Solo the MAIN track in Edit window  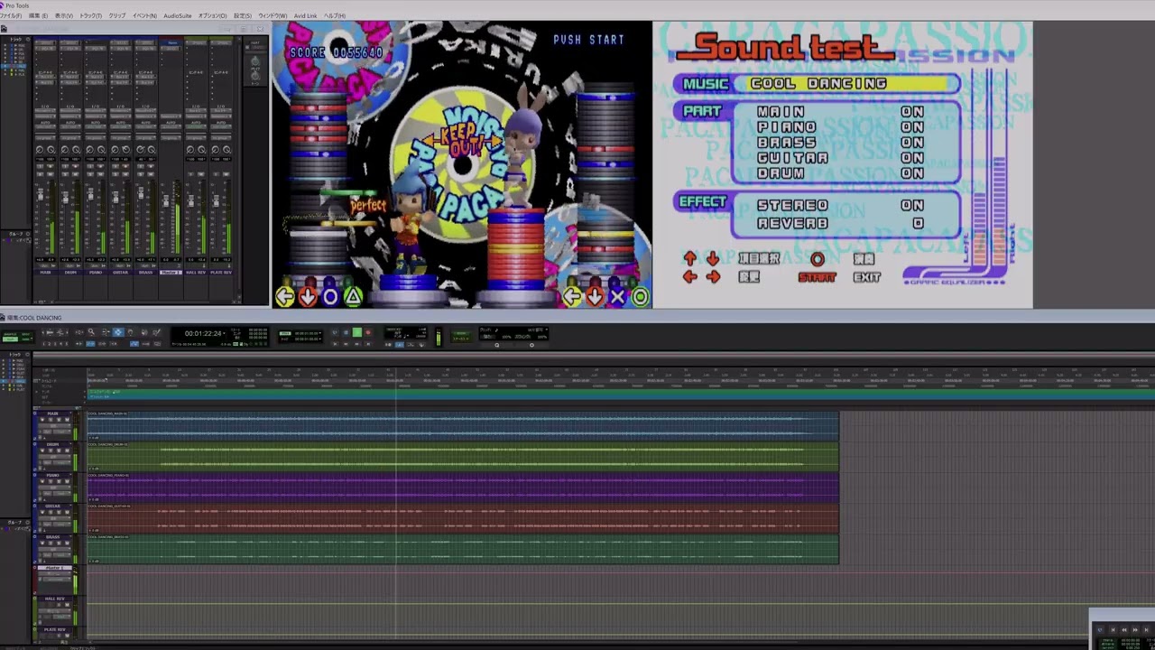[x=59, y=420]
